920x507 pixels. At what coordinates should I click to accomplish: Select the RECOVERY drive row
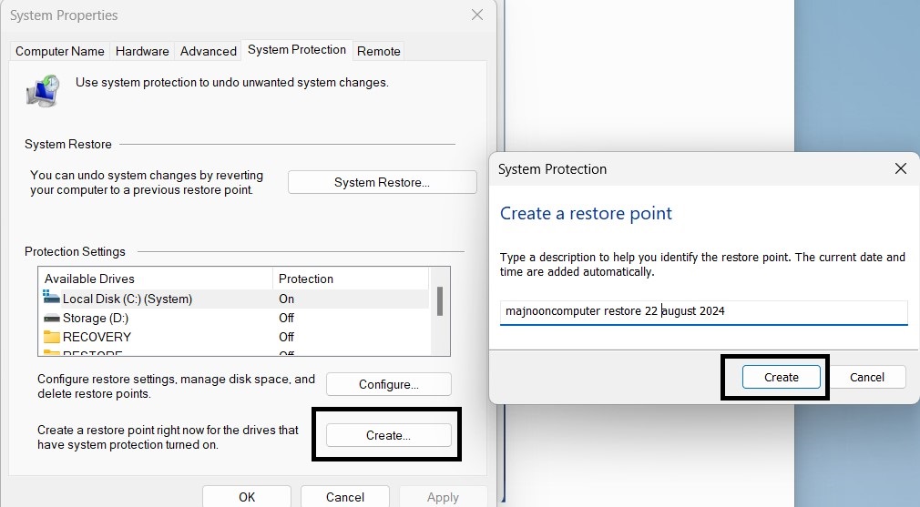click(235, 337)
